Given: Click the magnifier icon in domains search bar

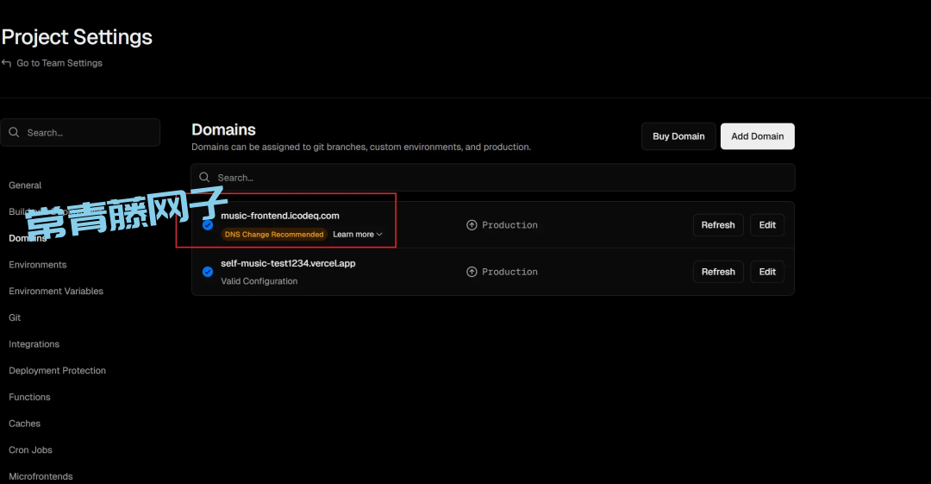Looking at the screenshot, I should click(204, 178).
